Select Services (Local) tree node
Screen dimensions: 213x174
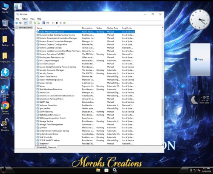pos(26,28)
